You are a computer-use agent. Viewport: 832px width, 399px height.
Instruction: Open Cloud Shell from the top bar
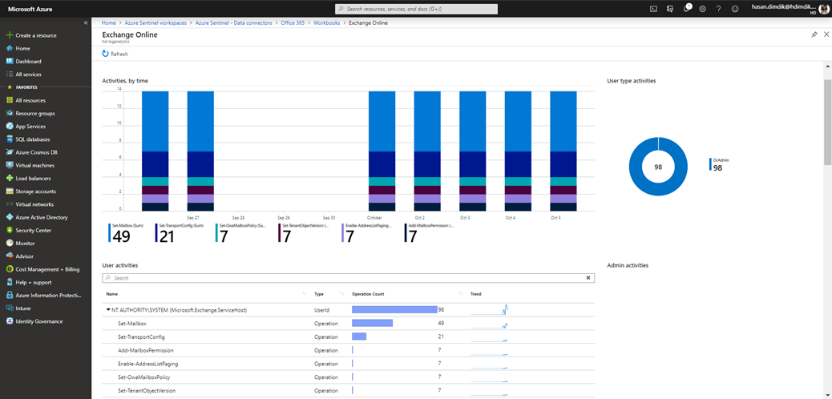(x=654, y=9)
